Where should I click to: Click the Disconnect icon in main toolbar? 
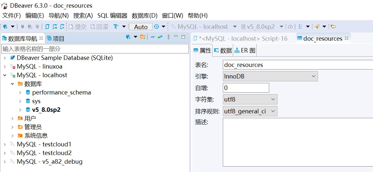tap(37, 27)
